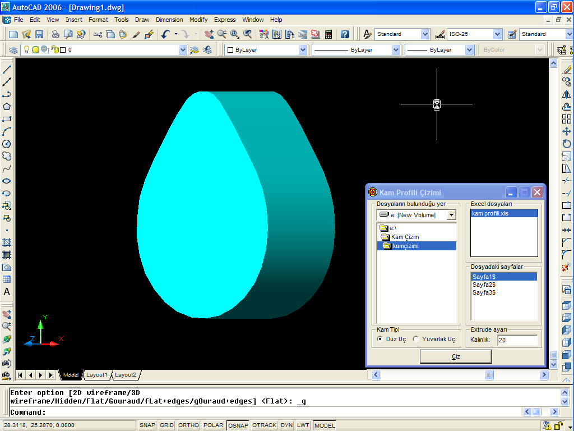Screen dimensions: 574x431
Task: Select the Line tool in Draw toolbar
Action: click(7, 70)
